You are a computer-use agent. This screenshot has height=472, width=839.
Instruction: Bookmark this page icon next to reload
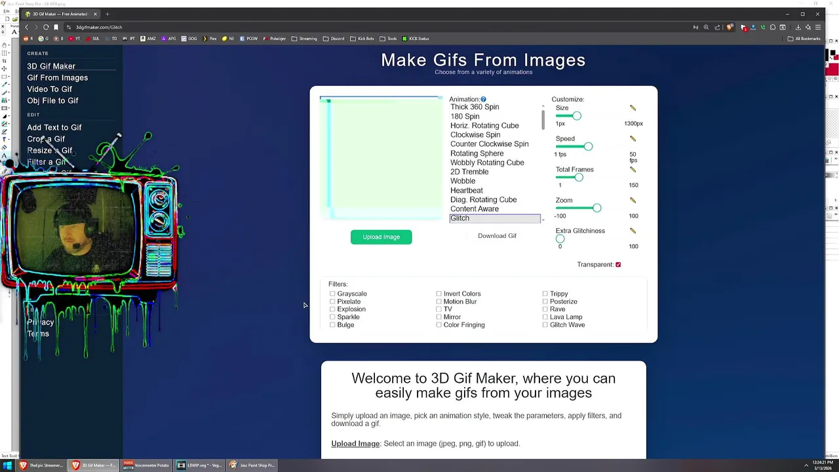pos(56,27)
